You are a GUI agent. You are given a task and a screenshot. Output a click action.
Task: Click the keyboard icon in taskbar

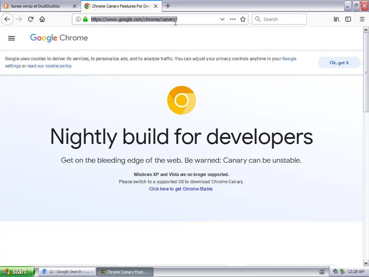322,272
